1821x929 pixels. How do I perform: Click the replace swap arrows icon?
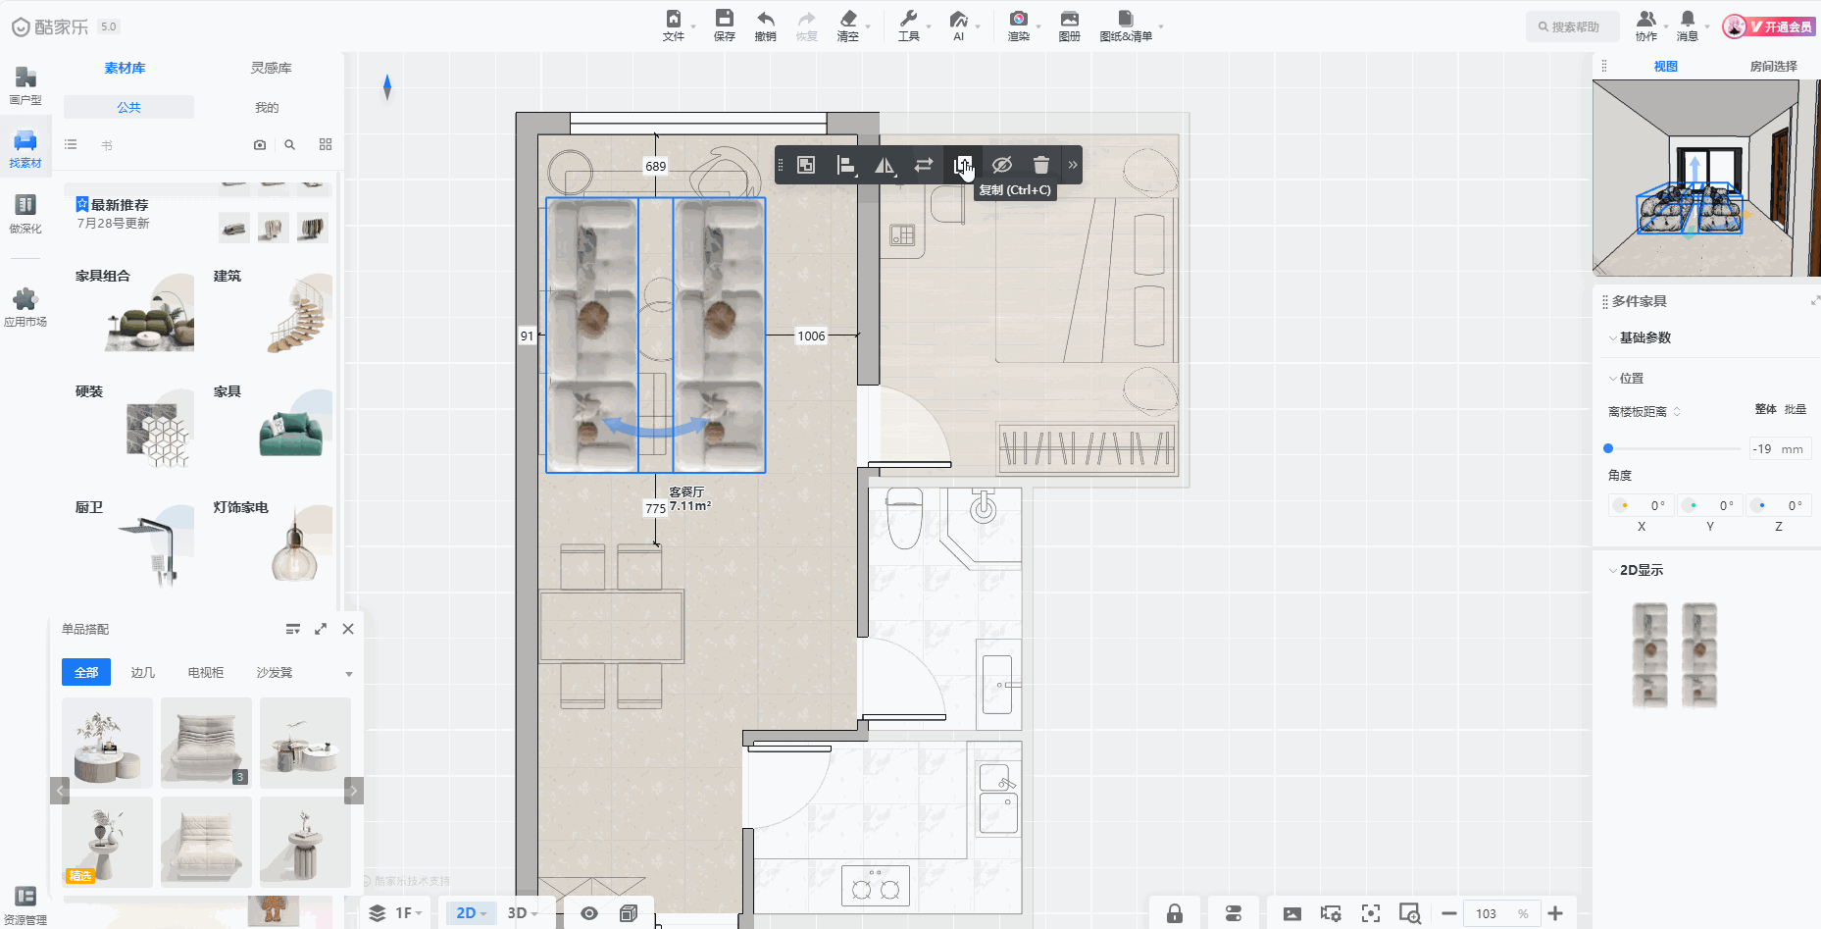[923, 165]
